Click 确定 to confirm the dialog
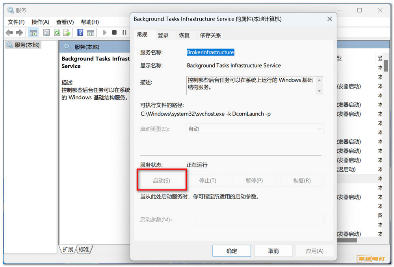The image size is (394, 267). (231, 251)
